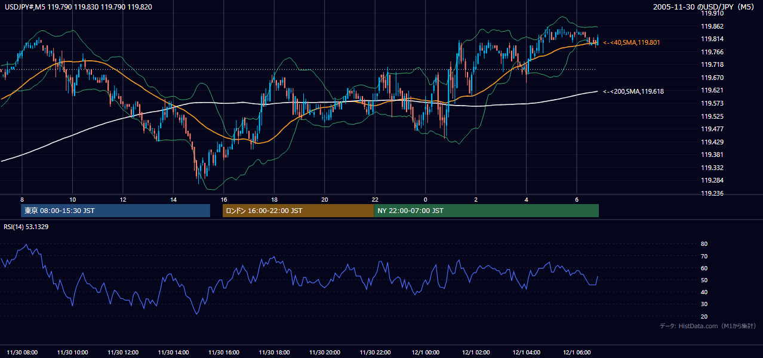Click hour label 0 under price chart
The height and width of the screenshot is (358, 763).
point(425,199)
